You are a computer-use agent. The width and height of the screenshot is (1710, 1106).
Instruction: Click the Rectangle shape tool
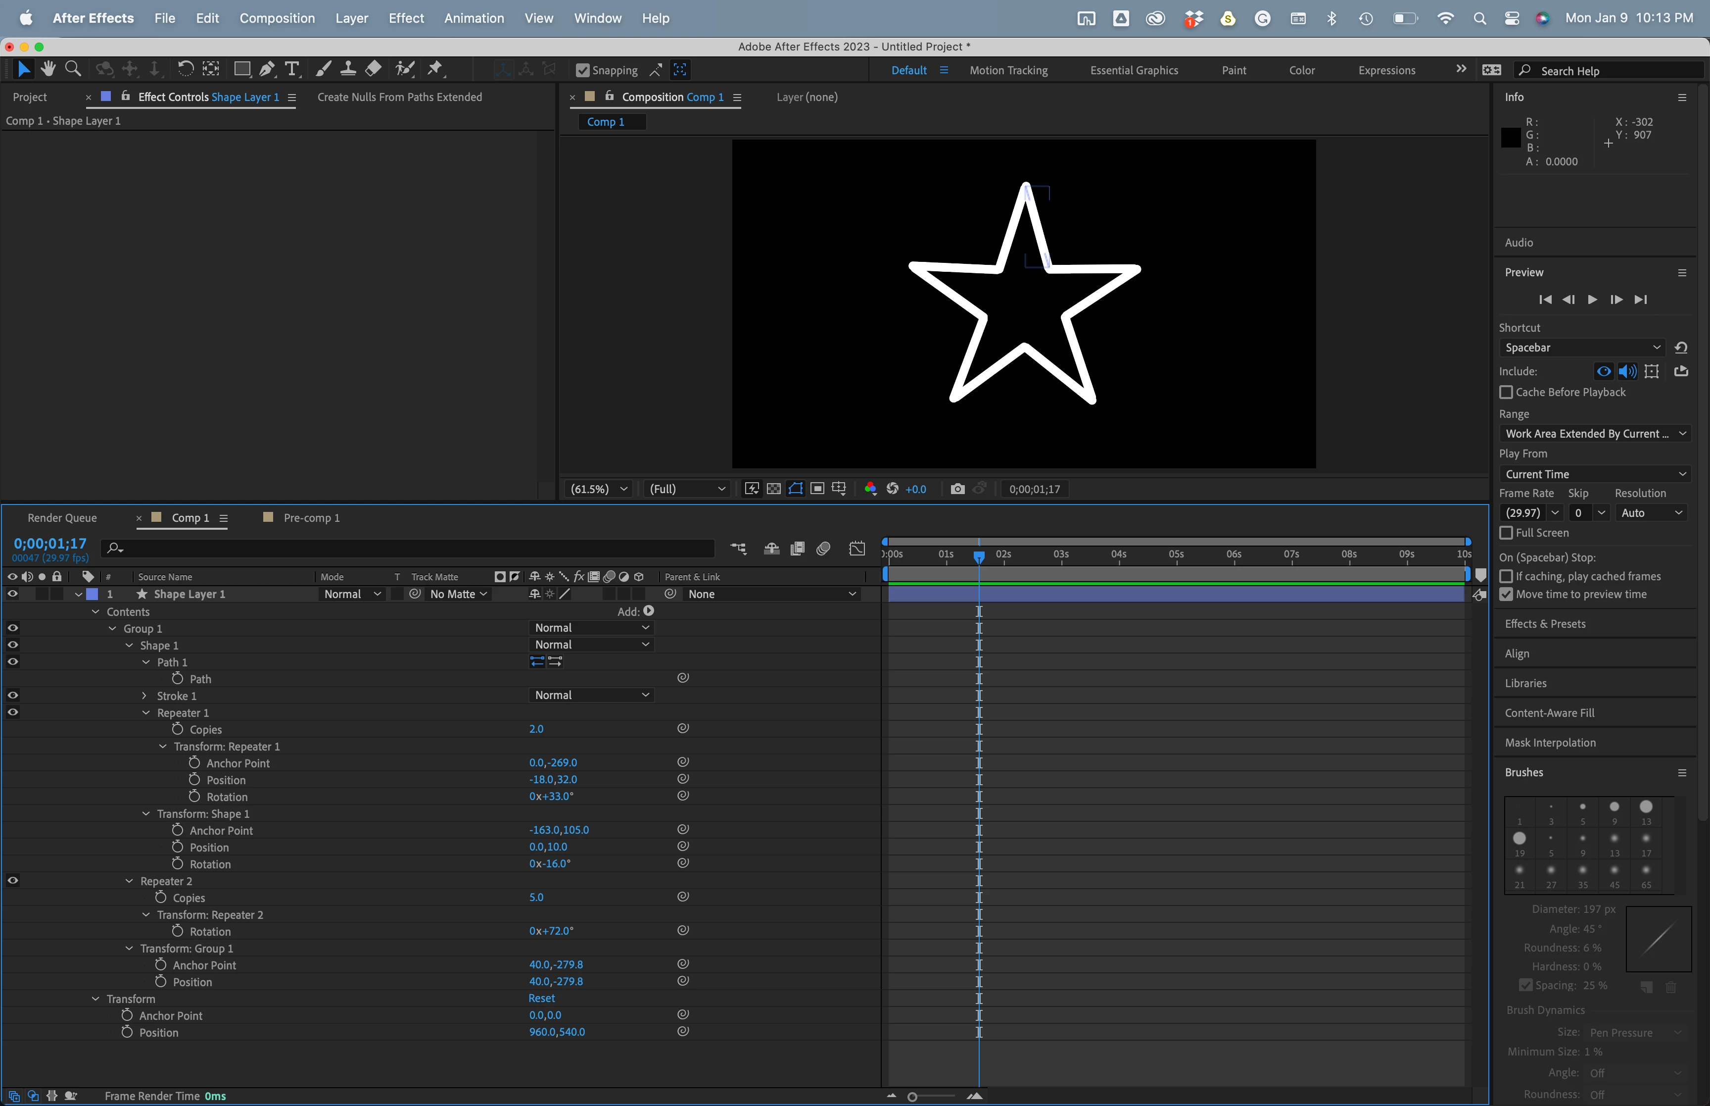[242, 69]
